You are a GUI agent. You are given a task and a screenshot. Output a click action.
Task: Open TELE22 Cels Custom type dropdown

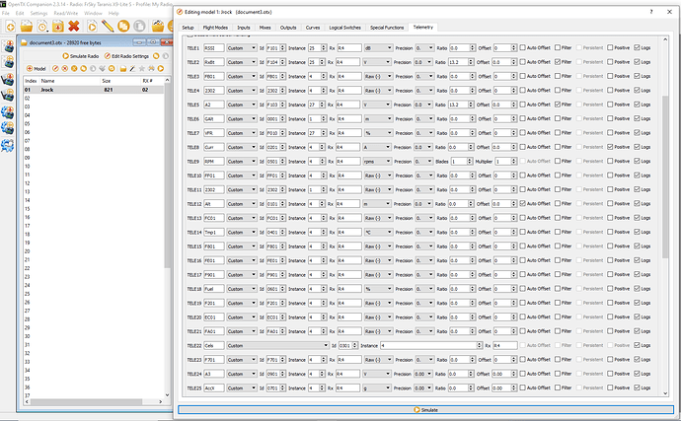[x=277, y=345]
